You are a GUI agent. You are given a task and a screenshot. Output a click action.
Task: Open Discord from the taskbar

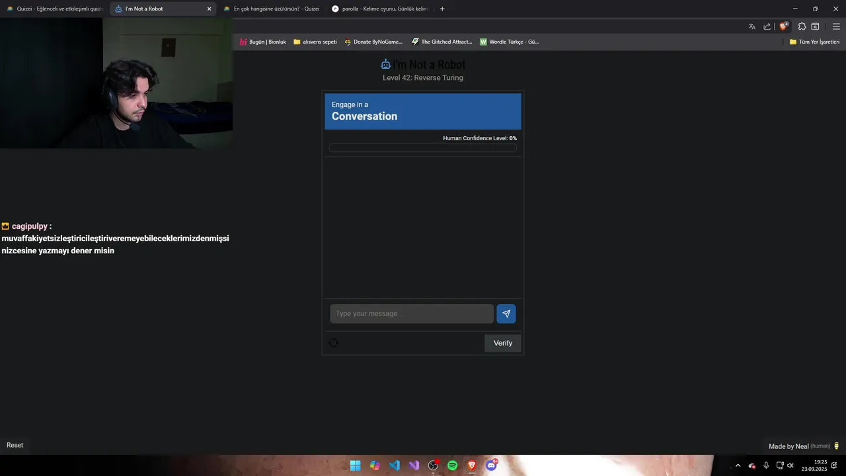491,465
